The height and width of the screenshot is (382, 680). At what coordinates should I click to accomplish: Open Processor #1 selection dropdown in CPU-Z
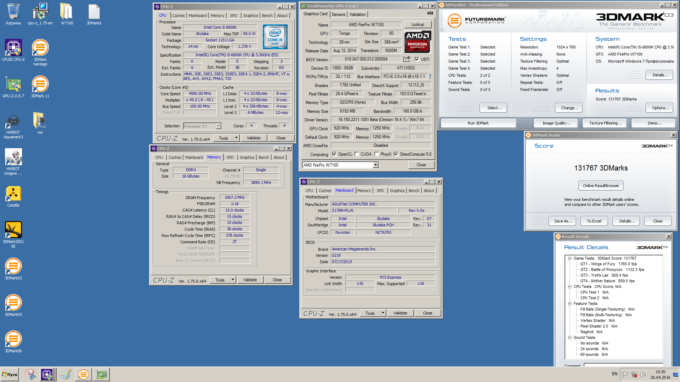click(x=218, y=126)
